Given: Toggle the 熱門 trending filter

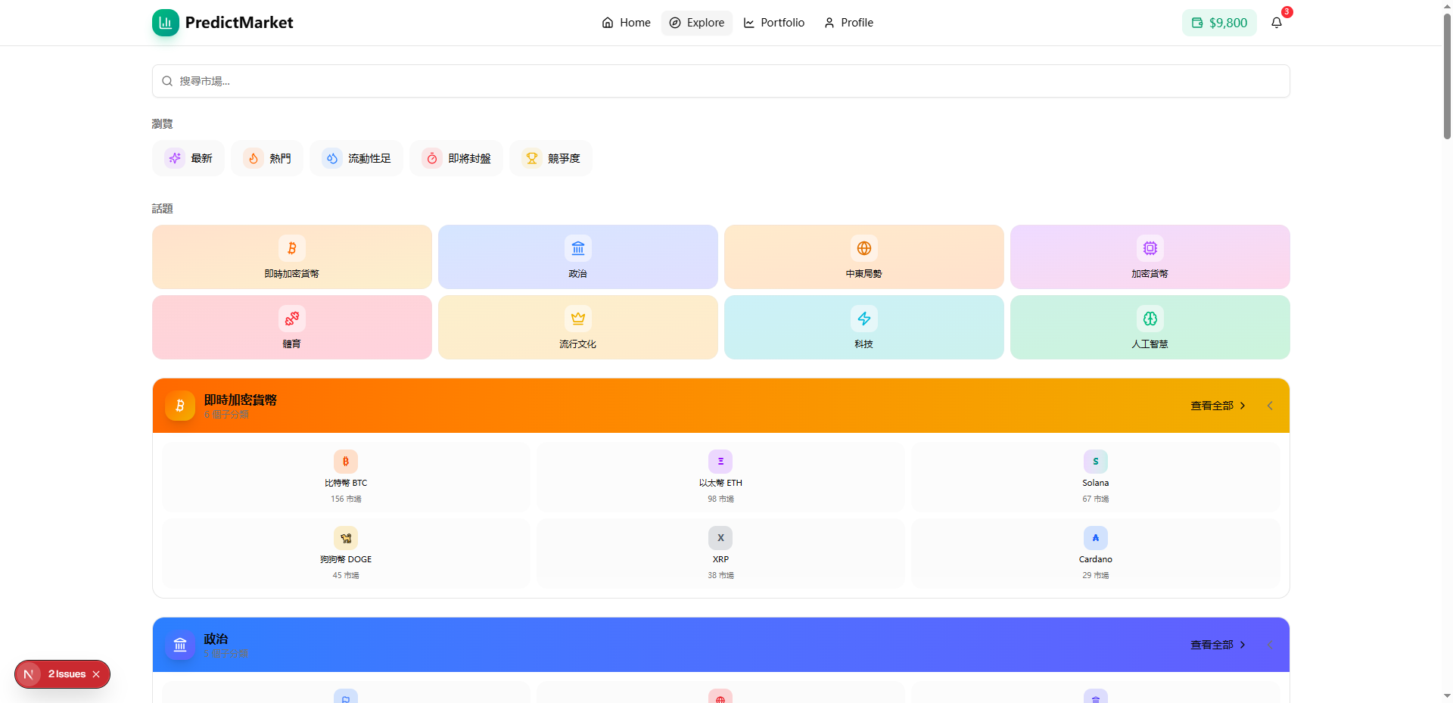Looking at the screenshot, I should (x=267, y=158).
